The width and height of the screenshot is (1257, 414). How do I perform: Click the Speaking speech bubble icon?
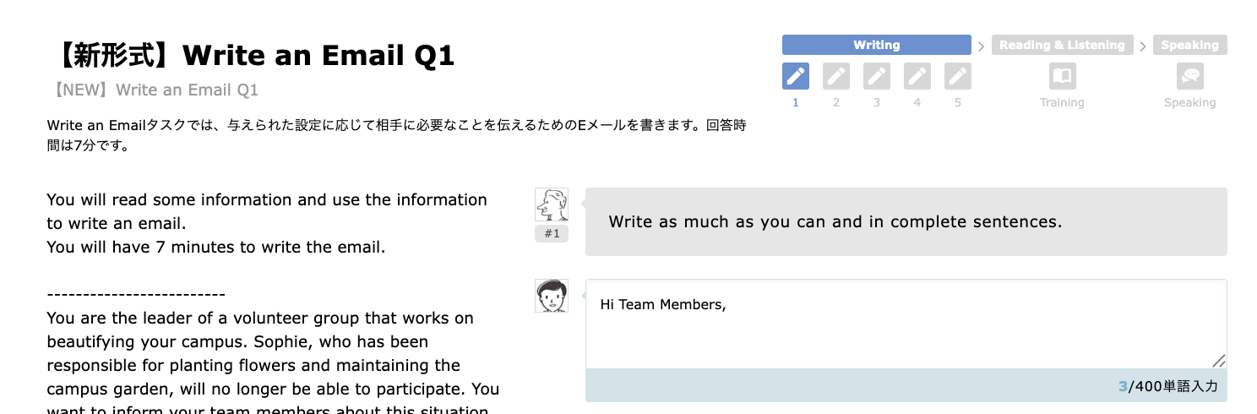1190,76
